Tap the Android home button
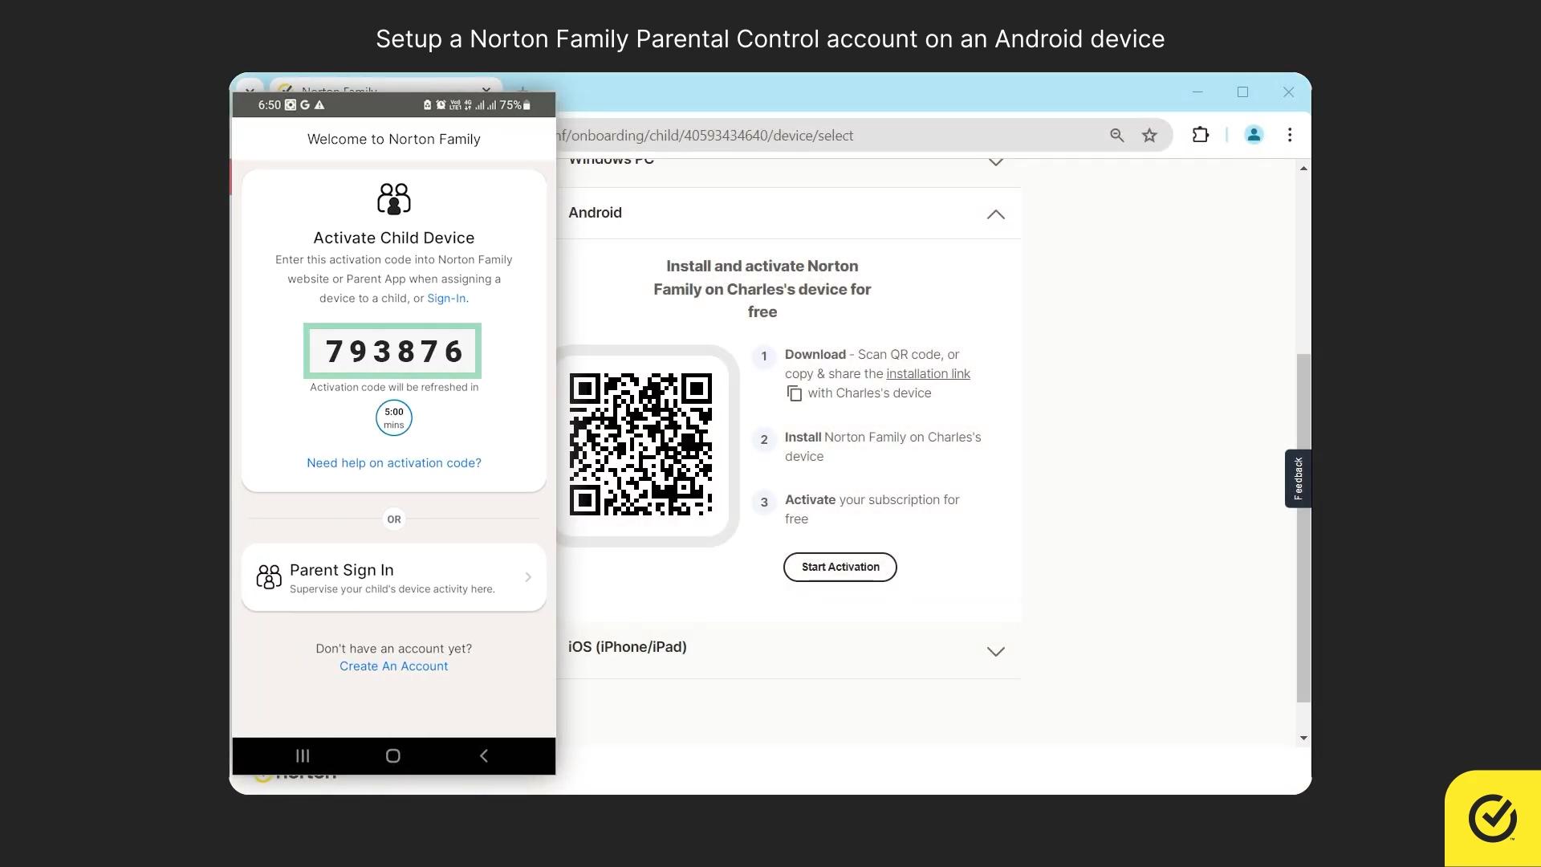Image resolution: width=1541 pixels, height=867 pixels. coord(393,755)
